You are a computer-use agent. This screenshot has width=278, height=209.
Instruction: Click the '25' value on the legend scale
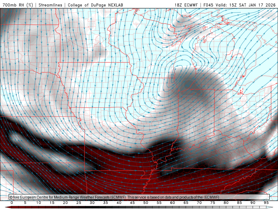pos(79,203)
